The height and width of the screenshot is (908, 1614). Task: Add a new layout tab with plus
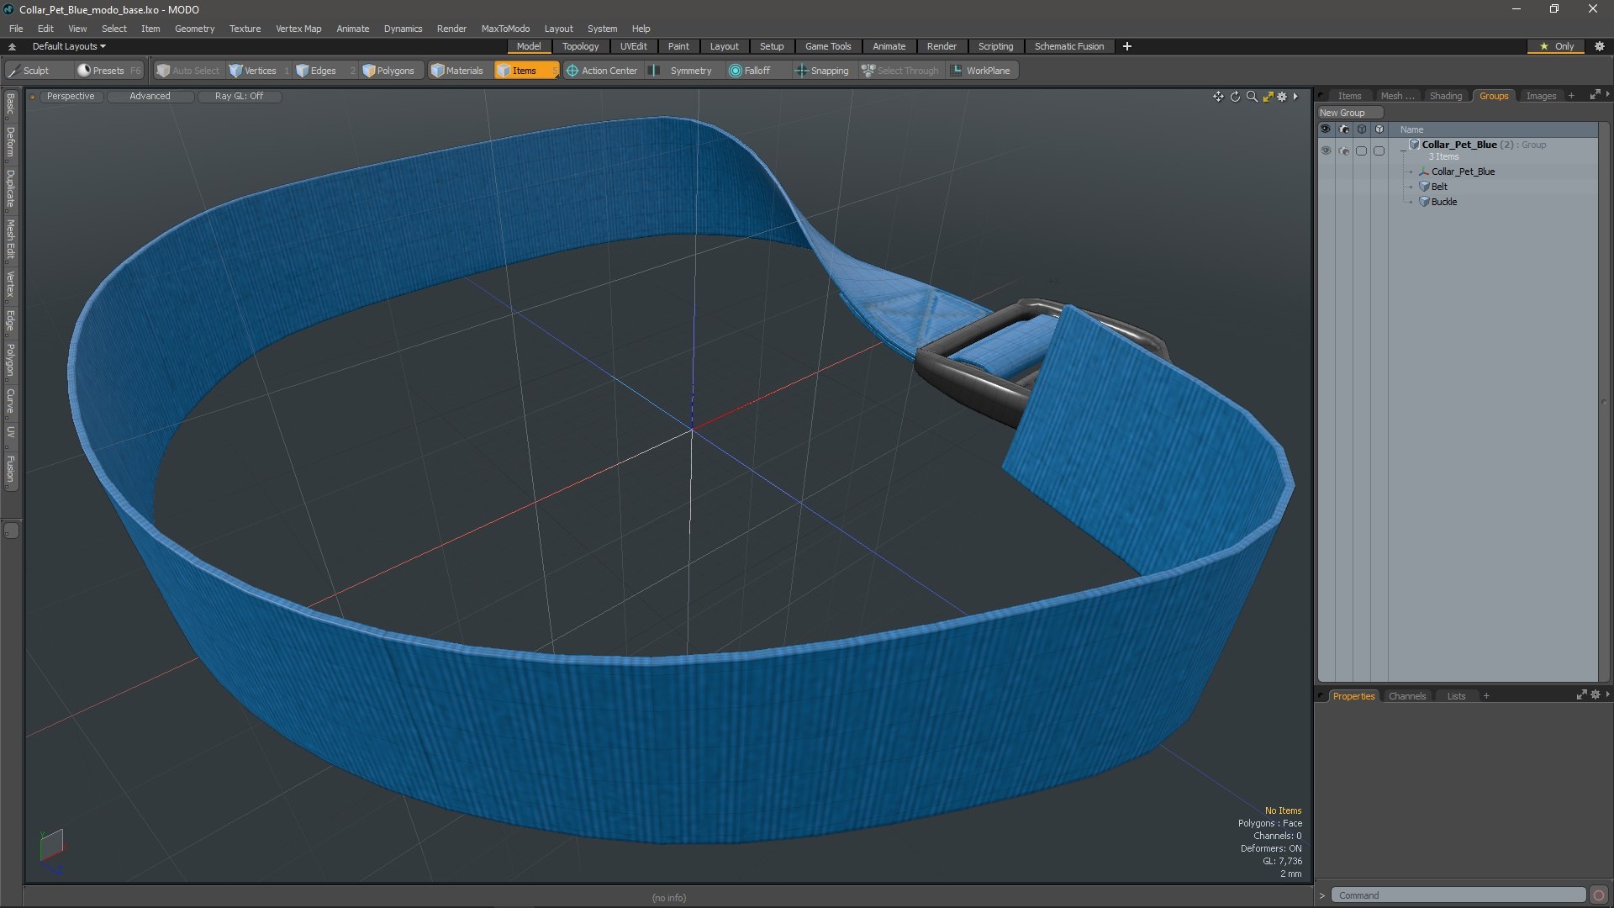pos(1127,46)
